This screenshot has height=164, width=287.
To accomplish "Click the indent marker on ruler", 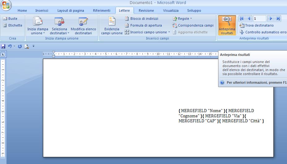I will [x=53, y=54].
